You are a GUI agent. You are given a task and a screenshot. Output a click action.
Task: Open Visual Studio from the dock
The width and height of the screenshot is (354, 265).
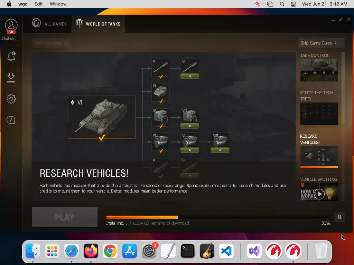click(x=254, y=251)
